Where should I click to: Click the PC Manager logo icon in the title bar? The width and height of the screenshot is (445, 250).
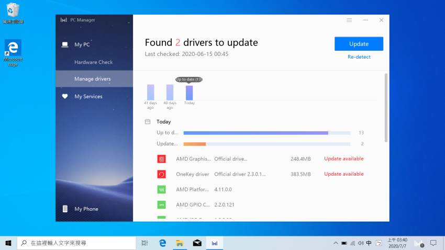[x=63, y=20]
